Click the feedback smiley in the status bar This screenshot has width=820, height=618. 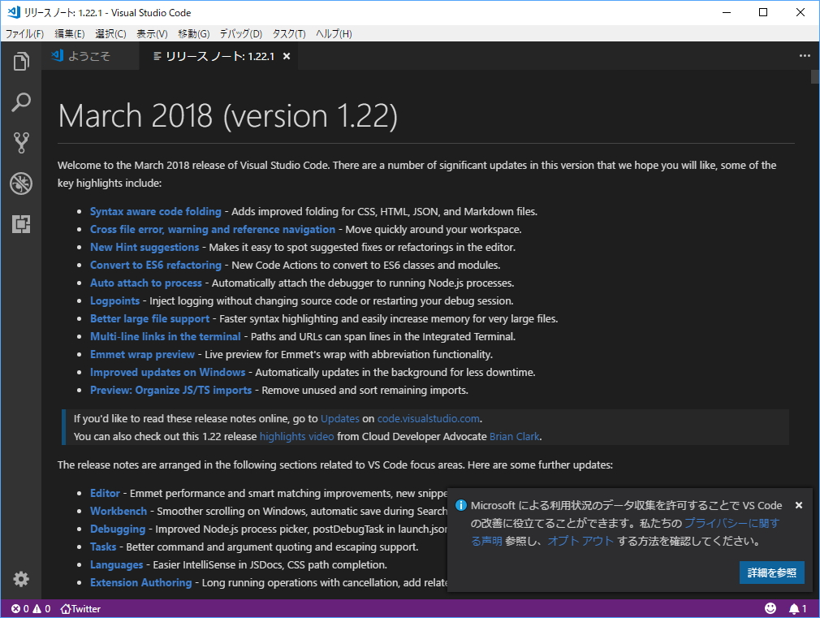pos(770,607)
